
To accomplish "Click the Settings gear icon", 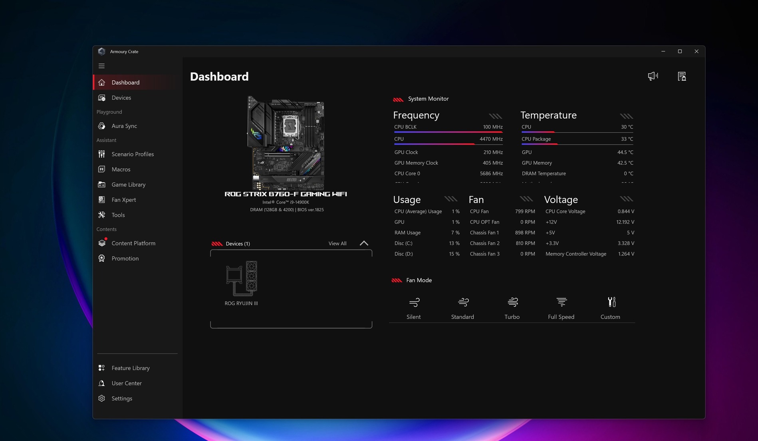I will point(102,398).
